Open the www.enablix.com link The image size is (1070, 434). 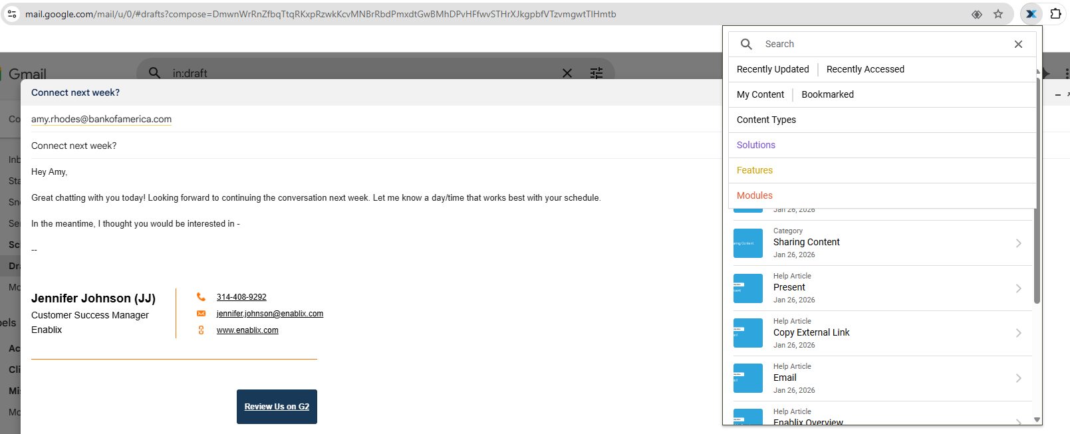coord(247,330)
